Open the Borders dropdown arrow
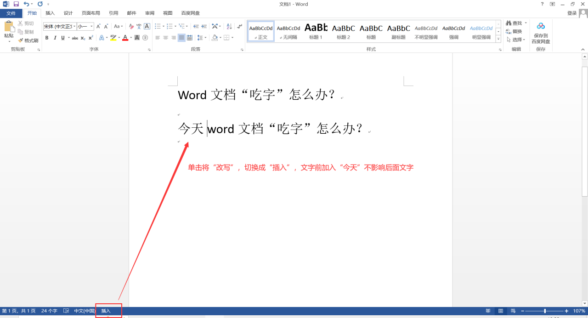 [x=232, y=38]
